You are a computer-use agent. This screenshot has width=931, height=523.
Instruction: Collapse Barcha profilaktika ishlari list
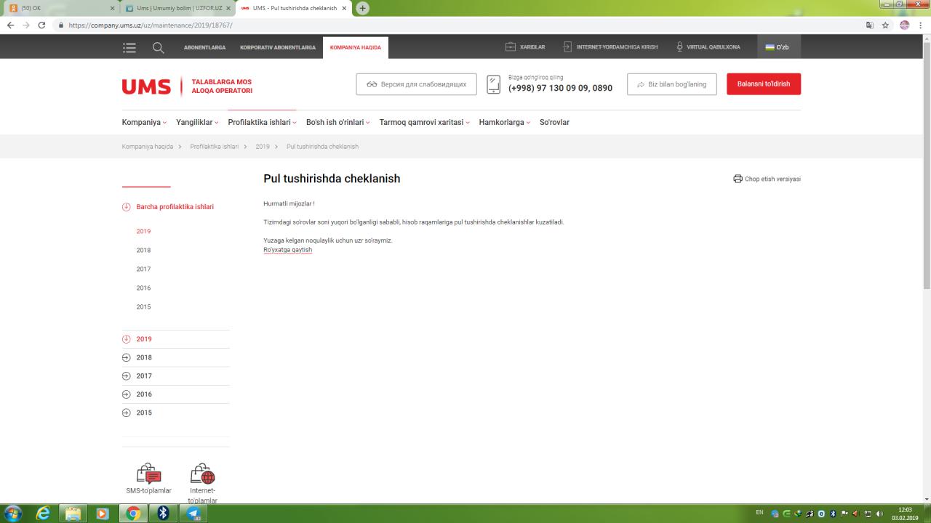click(x=126, y=207)
